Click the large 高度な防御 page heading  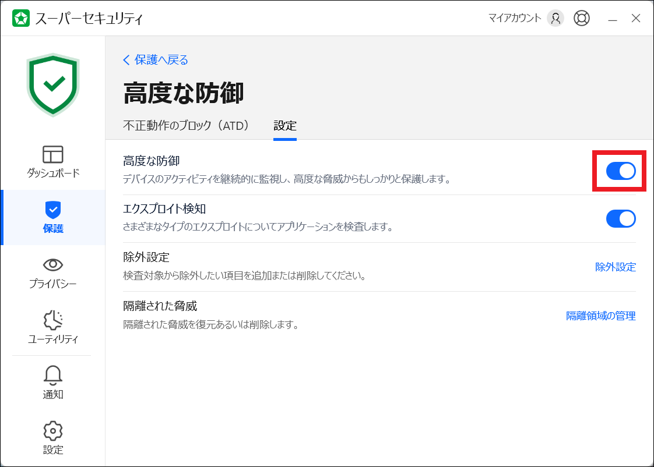click(184, 93)
